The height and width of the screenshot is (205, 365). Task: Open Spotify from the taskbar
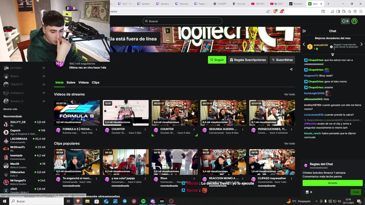[143, 201]
